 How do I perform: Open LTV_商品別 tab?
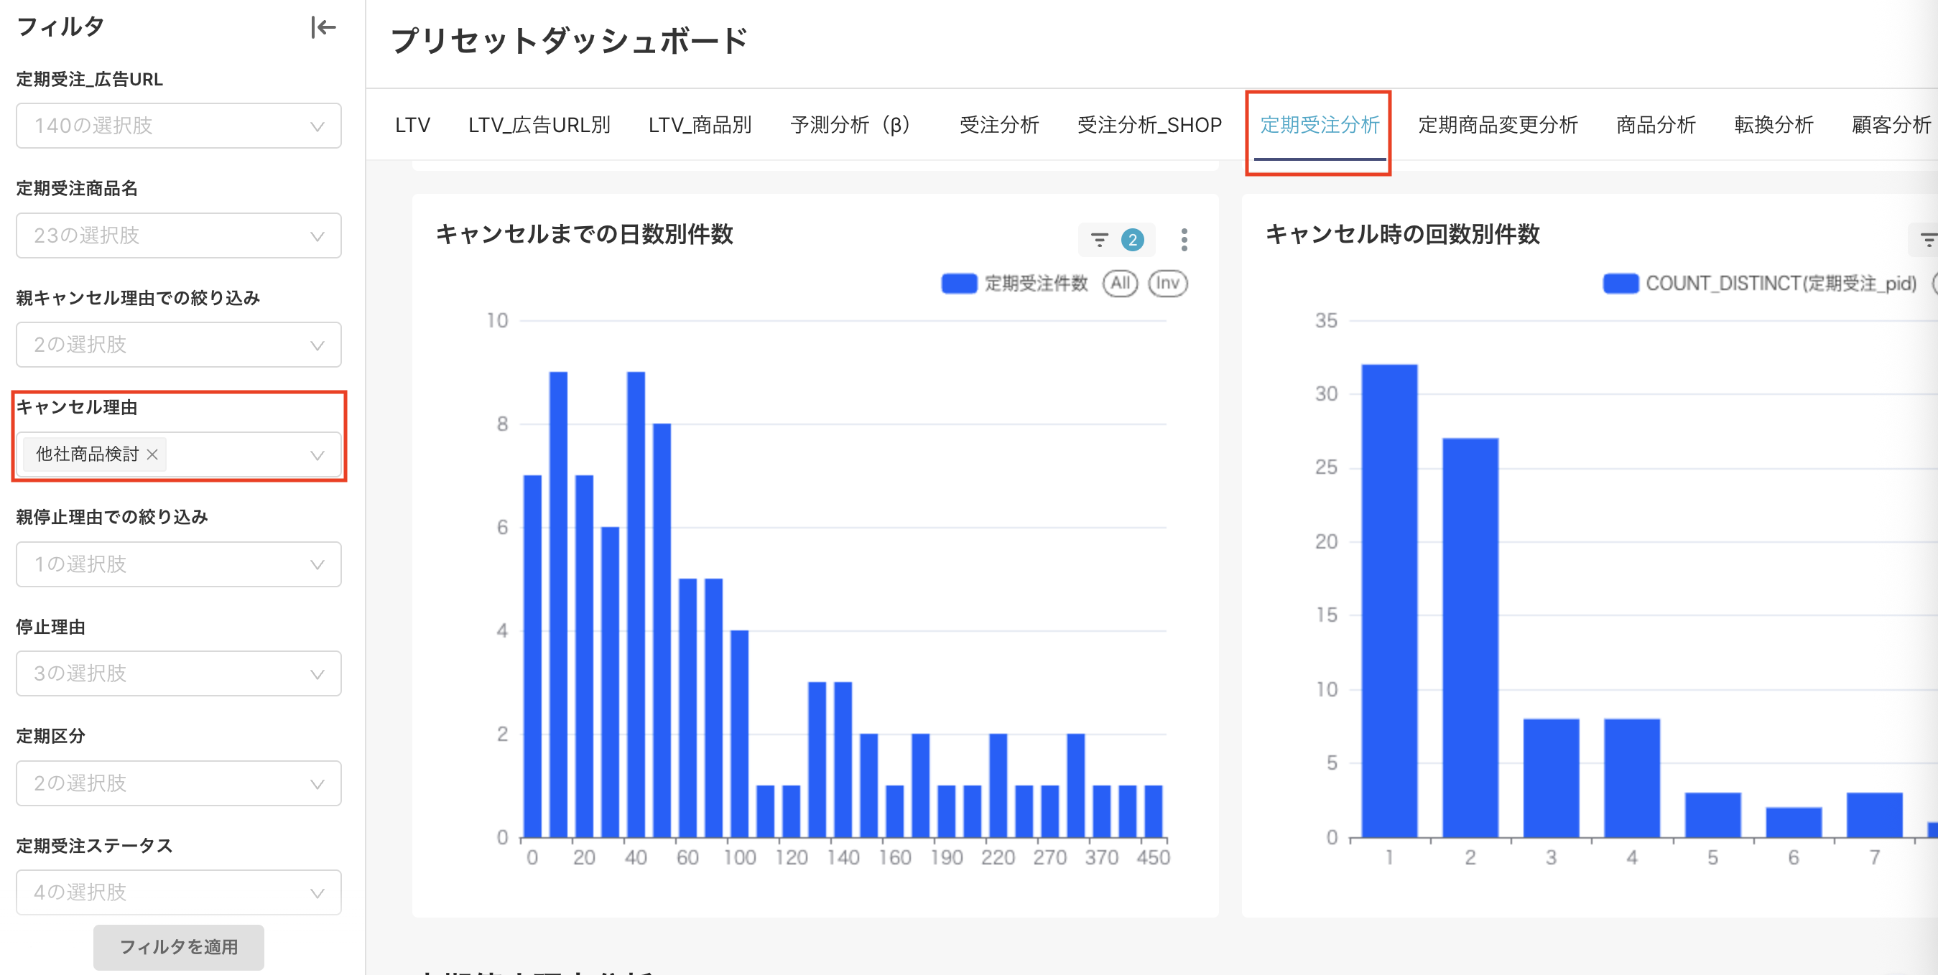point(700,125)
